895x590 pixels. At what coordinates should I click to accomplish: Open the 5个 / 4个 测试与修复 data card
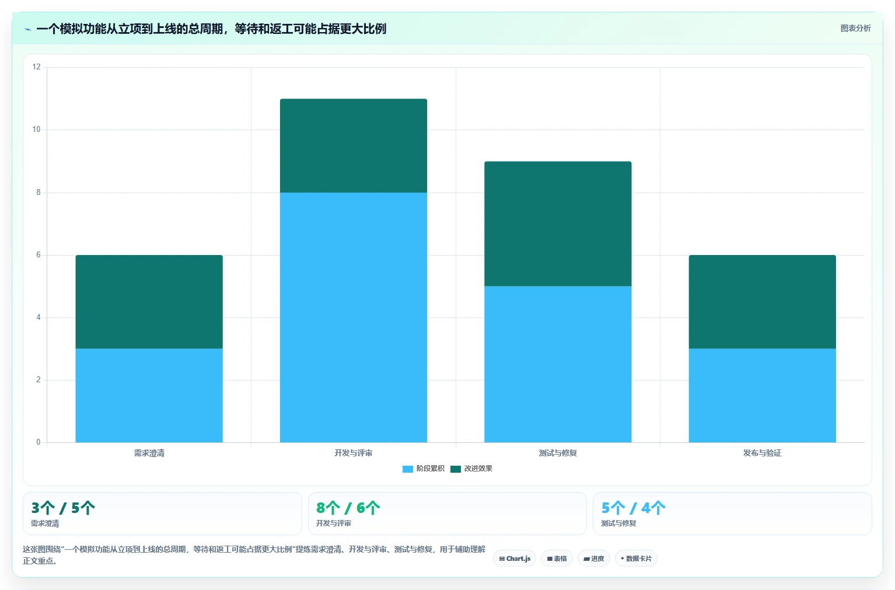(x=732, y=514)
